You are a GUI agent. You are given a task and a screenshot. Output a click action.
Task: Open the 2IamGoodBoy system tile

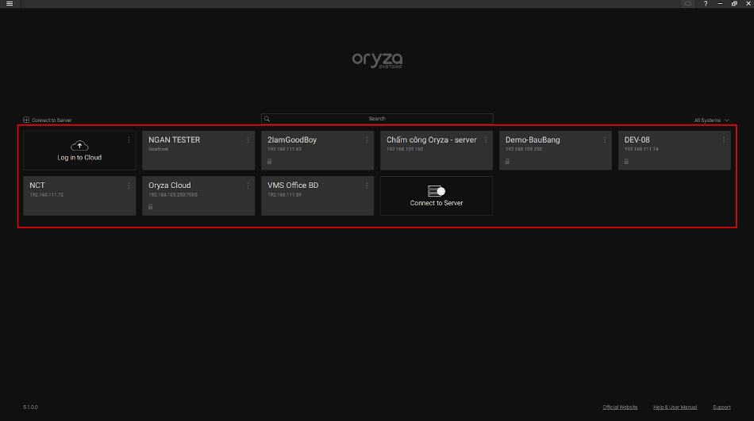point(317,151)
